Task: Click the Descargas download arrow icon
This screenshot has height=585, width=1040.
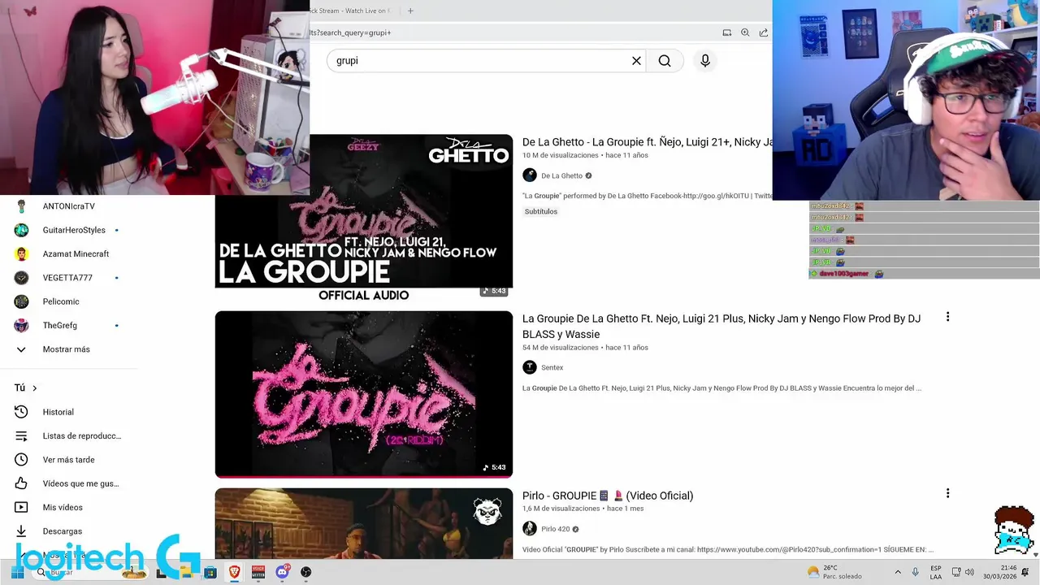Action: (x=22, y=531)
